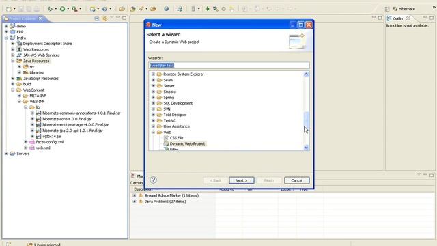Collapse the Indra project node
The image size is (437, 246).
point(6,38)
